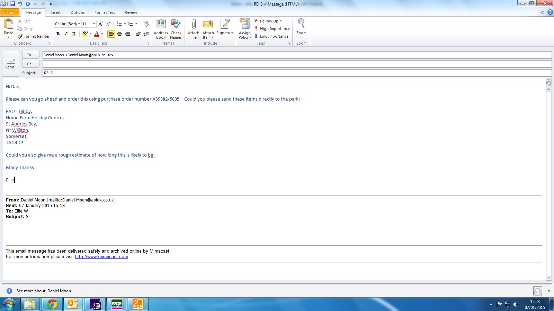Click the Grow Font icon
This screenshot has width=554, height=311.
pos(100,24)
